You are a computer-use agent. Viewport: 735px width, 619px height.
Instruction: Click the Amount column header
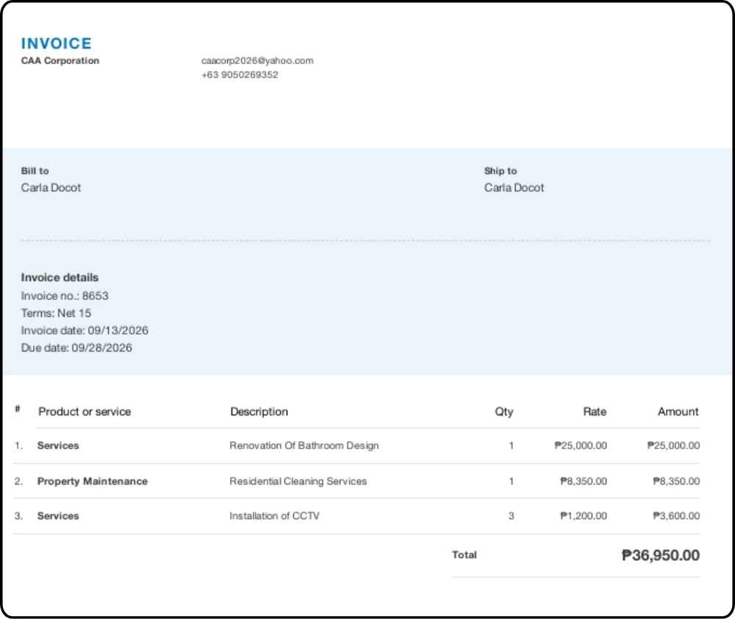[x=678, y=412]
